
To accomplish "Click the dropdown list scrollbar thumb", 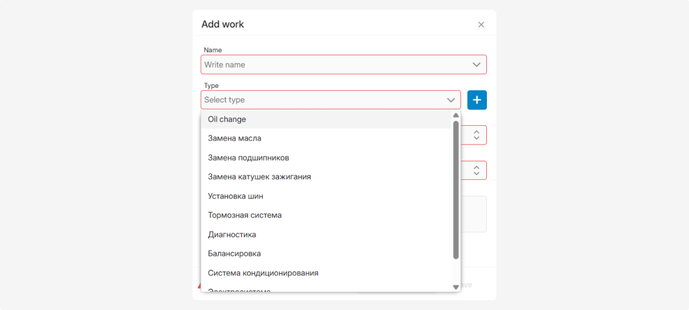I will click(x=456, y=189).
